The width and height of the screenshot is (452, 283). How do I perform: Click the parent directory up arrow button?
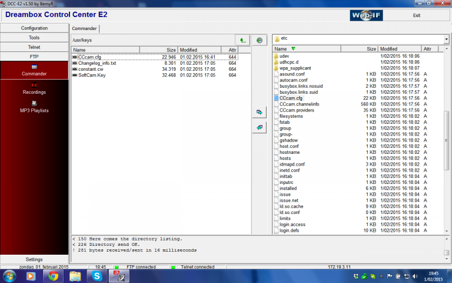click(x=242, y=40)
